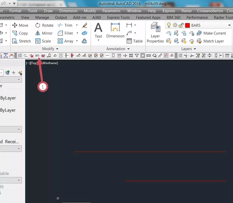Click the Linear dimension icon
Screen dimensions: 233x203
(129, 25)
